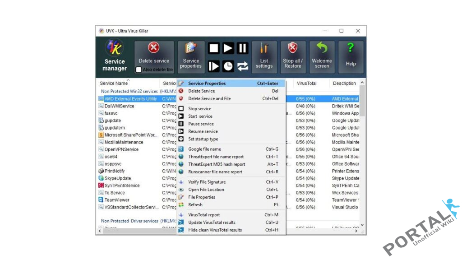Viewport: 462px width, 260px height.
Task: Select the MozillaMaintenance row
Action: pos(124,142)
